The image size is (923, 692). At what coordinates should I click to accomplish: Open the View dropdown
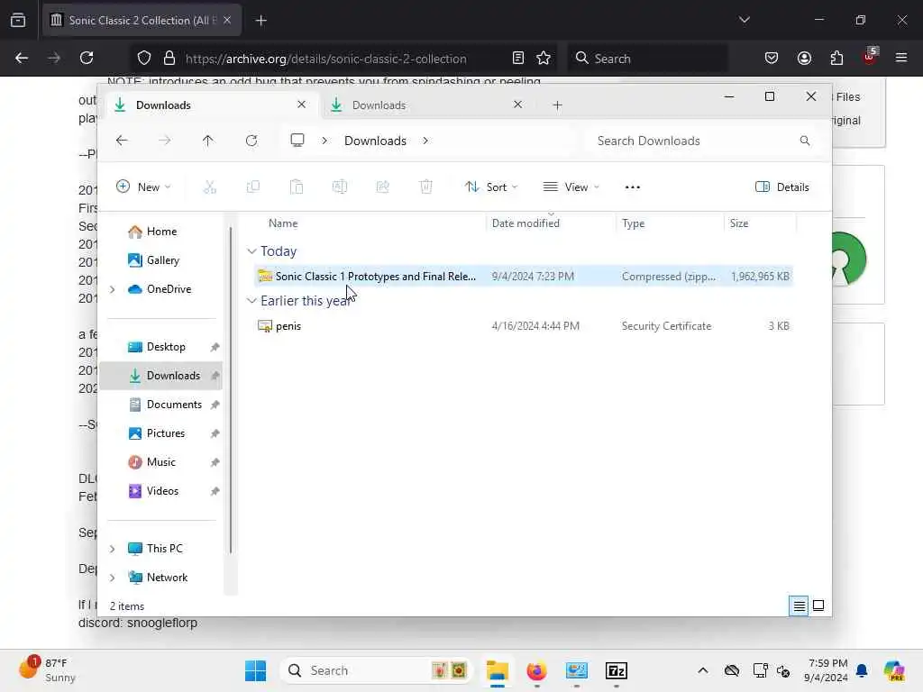(x=571, y=187)
